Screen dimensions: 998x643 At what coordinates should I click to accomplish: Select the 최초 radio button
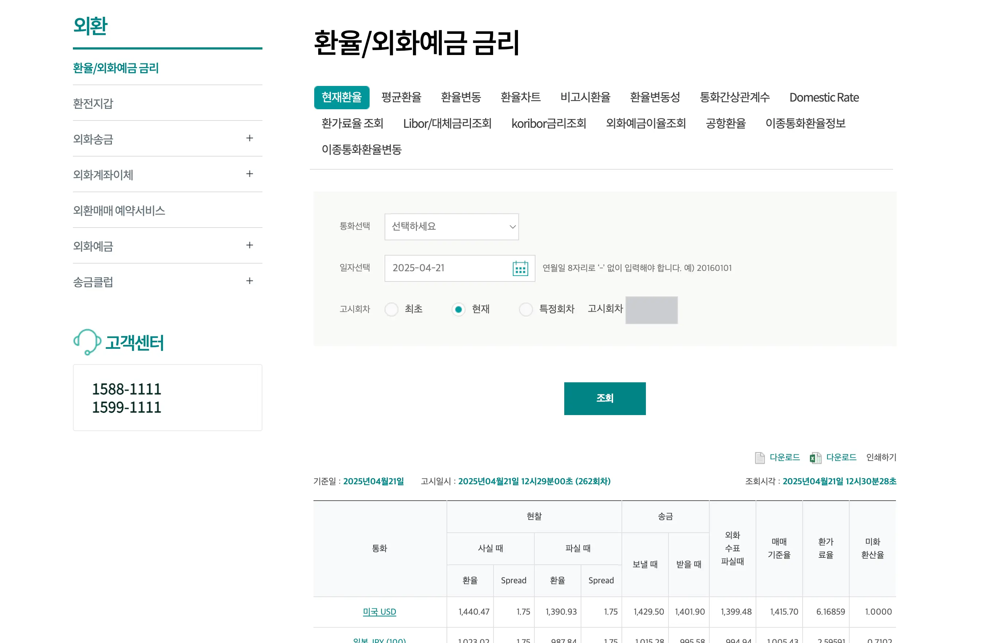pos(391,309)
